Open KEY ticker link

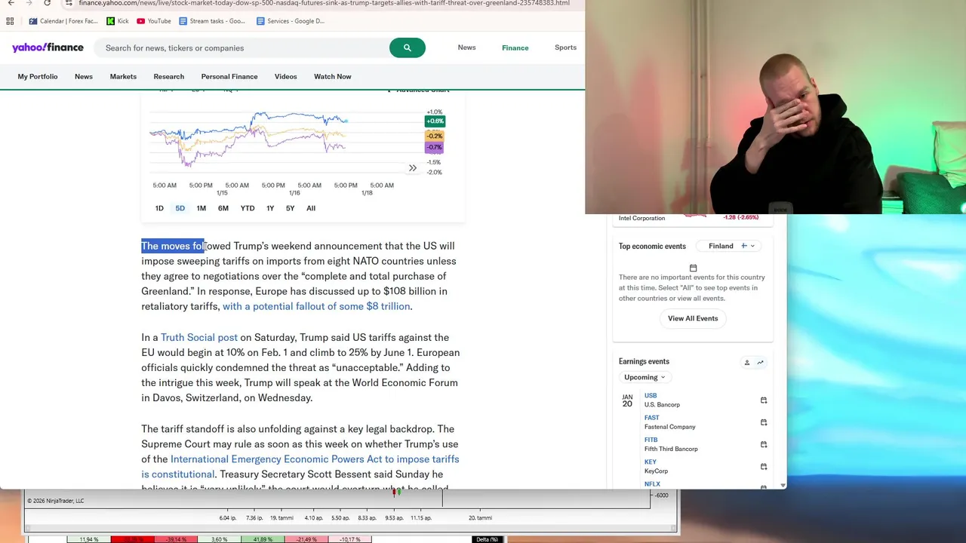(x=651, y=462)
